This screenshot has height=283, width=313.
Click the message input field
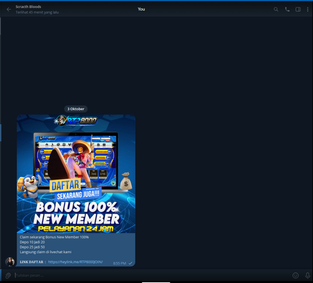(x=152, y=275)
